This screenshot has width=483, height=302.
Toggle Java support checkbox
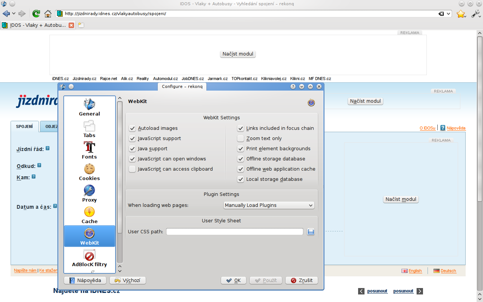coord(132,149)
